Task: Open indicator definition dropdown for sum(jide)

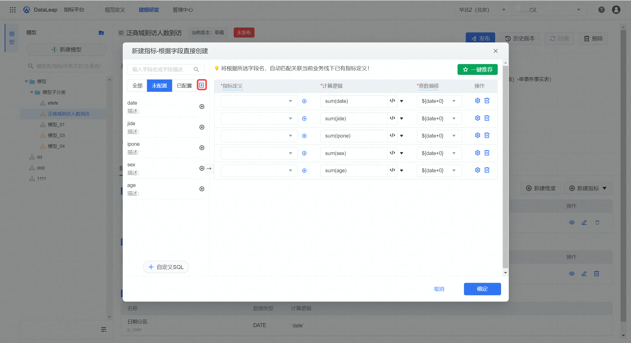Action: 259,119
